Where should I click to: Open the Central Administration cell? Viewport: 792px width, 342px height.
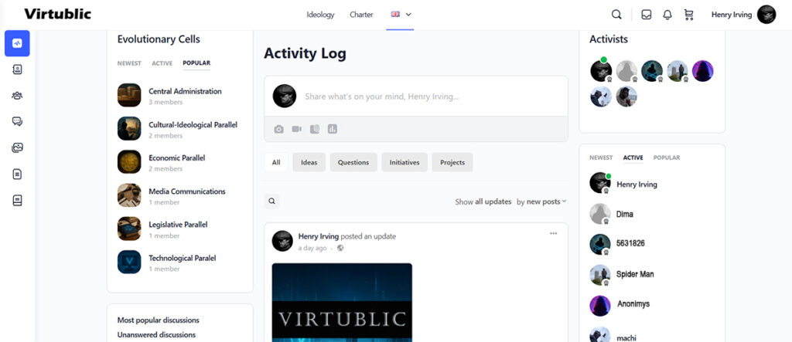pyautogui.click(x=185, y=91)
